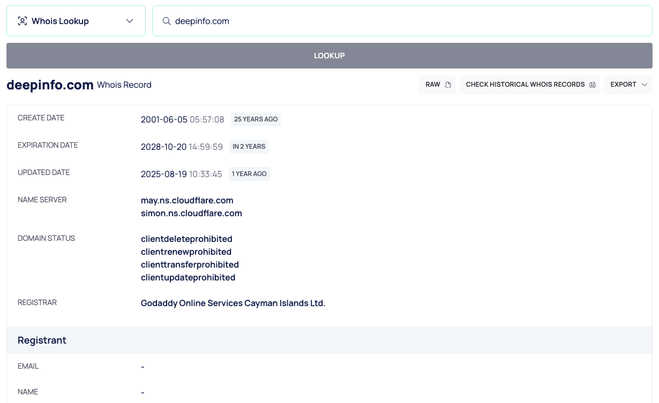
Task: Click name server may.ns.cloudflare.com
Action: point(187,200)
